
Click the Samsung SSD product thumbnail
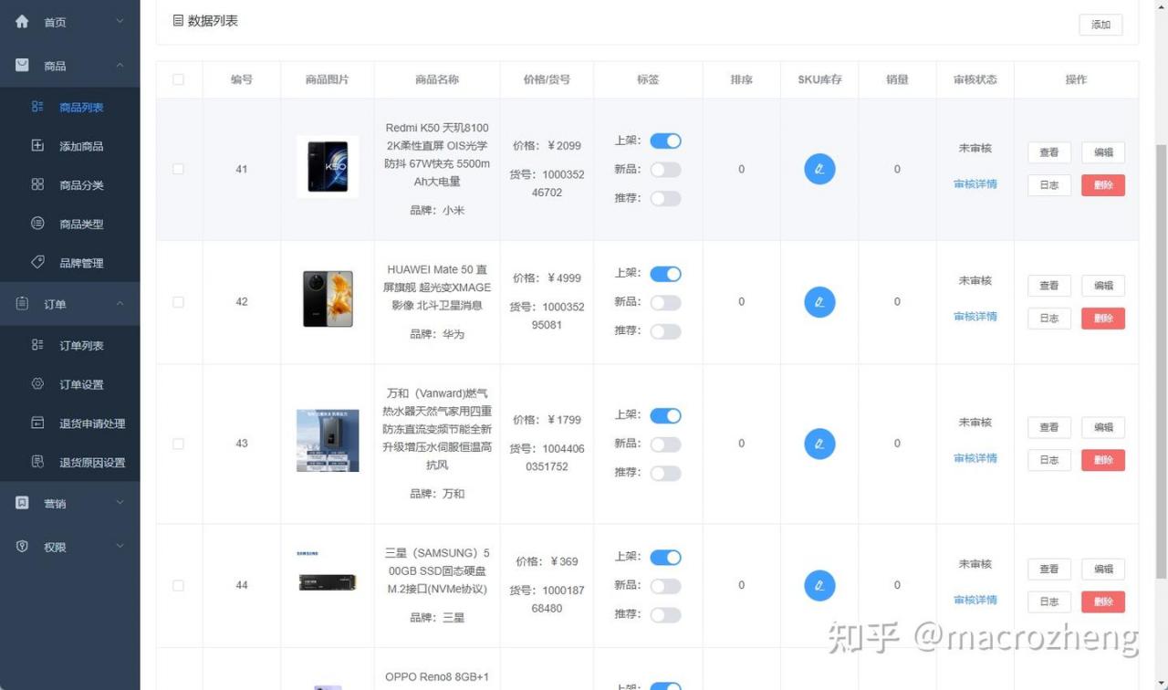click(328, 581)
